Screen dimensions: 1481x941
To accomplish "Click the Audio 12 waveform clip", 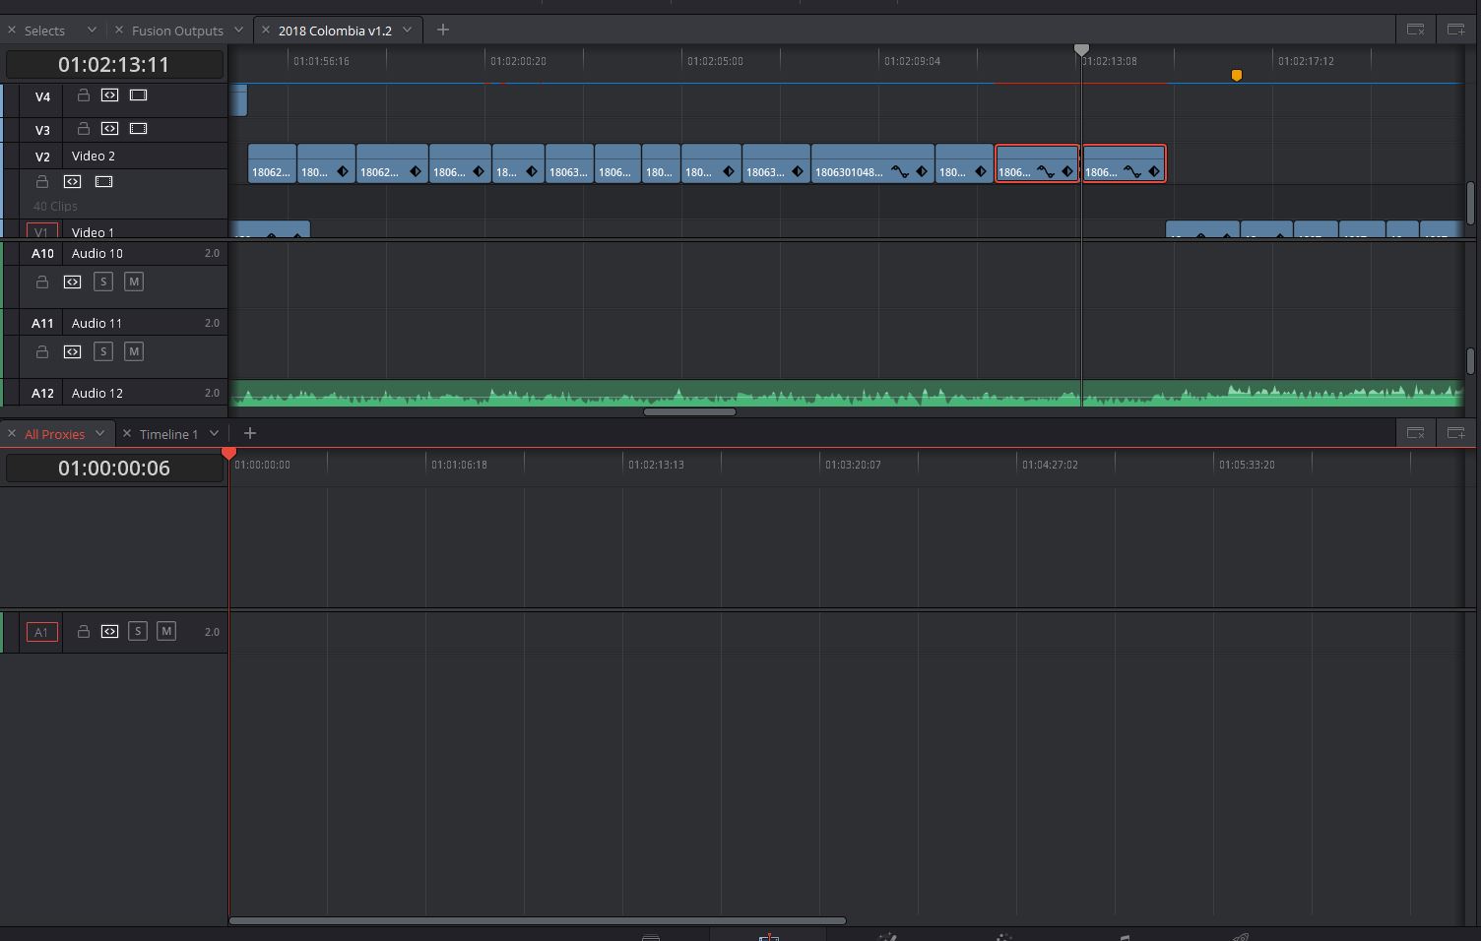I will point(847,393).
